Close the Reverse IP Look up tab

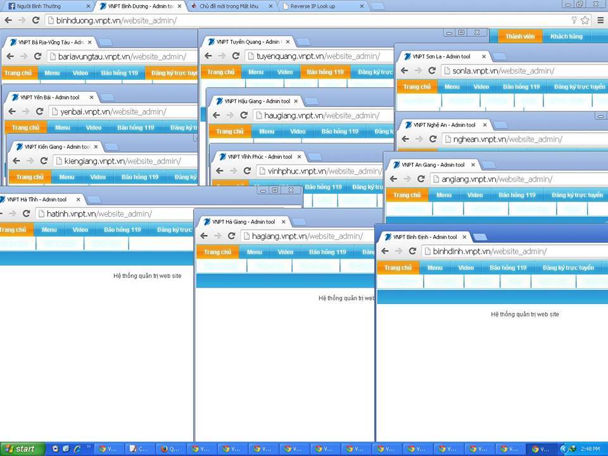point(362,6)
